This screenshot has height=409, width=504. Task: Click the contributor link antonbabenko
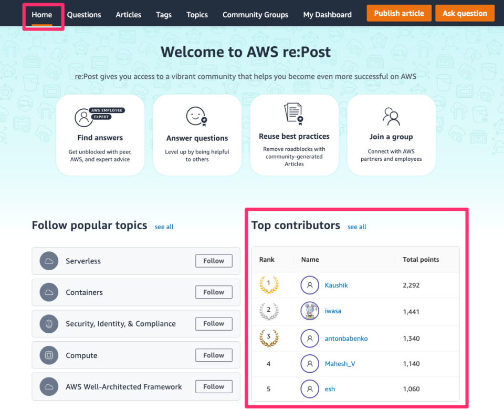tap(346, 338)
